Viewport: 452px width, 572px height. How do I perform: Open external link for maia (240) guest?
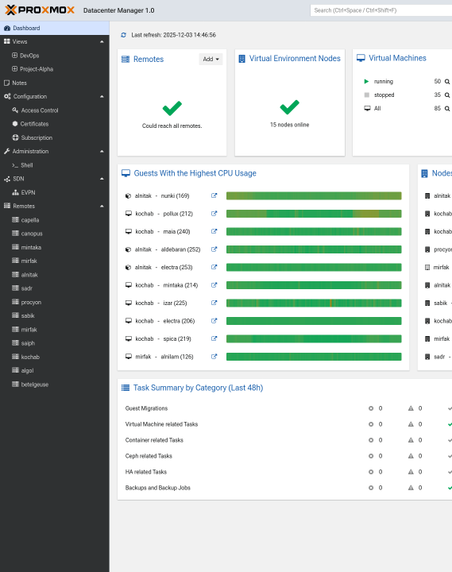[214, 231]
